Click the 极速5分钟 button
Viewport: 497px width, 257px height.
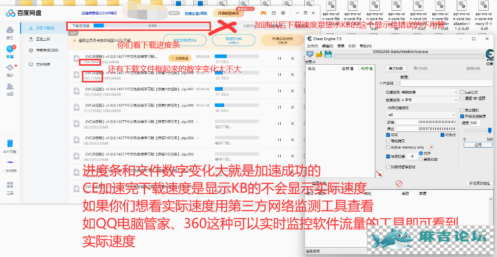pos(234,40)
